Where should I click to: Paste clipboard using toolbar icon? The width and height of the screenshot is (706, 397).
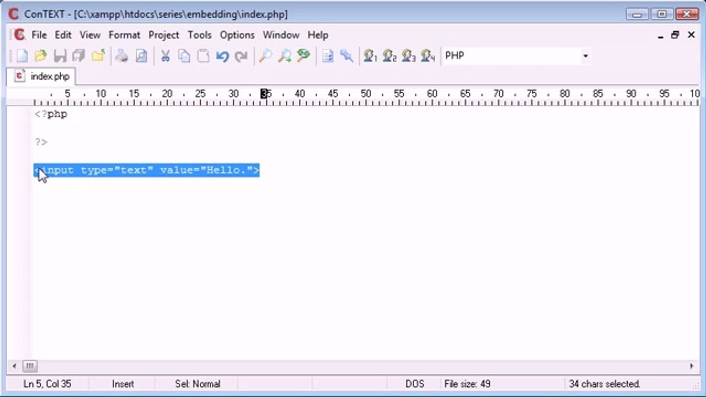[x=204, y=56]
